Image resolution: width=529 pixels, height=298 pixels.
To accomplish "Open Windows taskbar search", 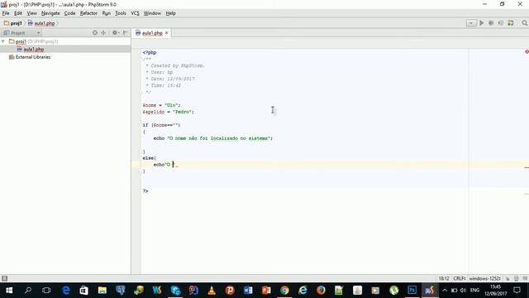I will point(28,291).
